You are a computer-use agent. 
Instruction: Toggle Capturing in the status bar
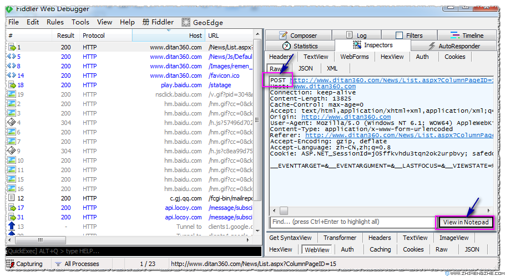point(24,264)
